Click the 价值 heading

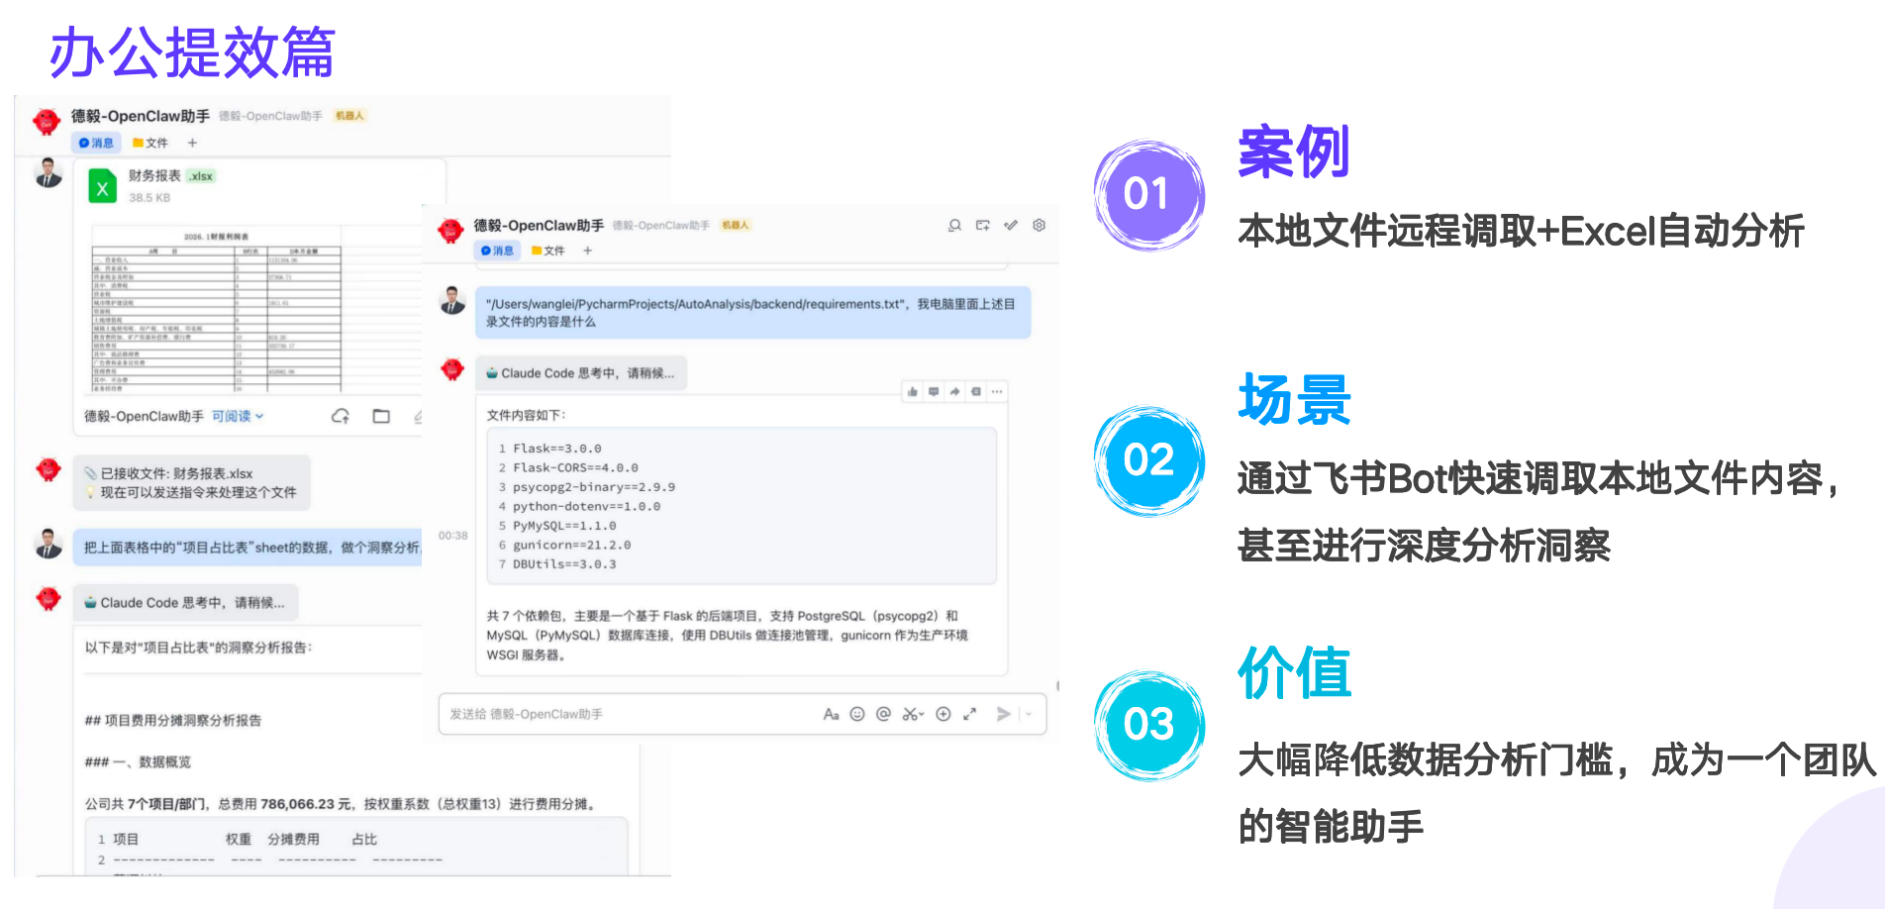coord(1294,672)
